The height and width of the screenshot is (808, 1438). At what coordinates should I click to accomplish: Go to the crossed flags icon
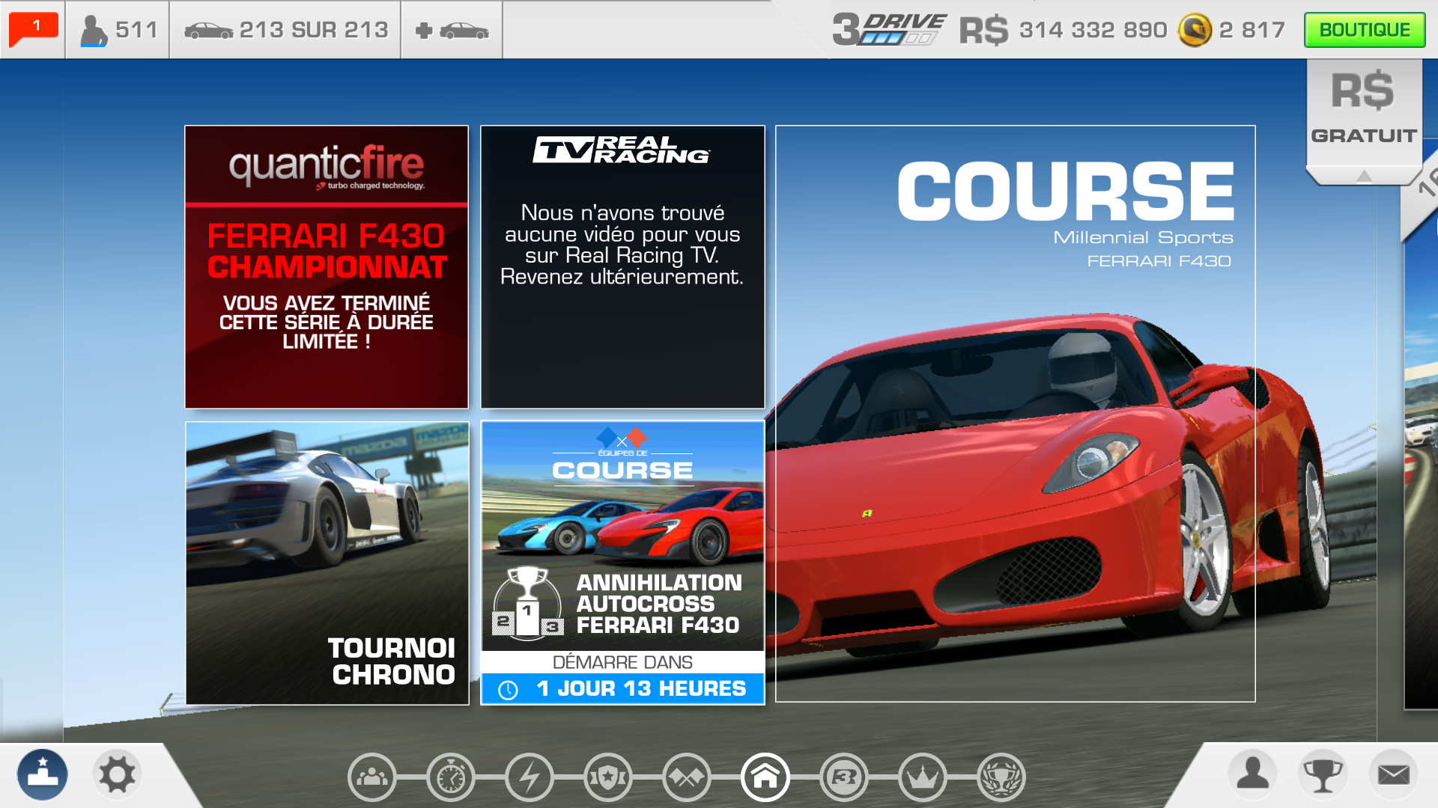(x=687, y=777)
